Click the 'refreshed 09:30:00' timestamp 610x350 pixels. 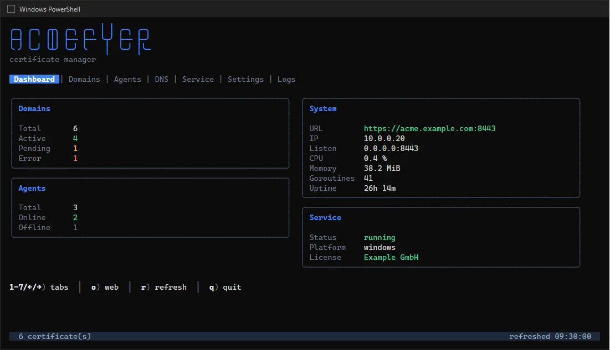click(x=550, y=336)
